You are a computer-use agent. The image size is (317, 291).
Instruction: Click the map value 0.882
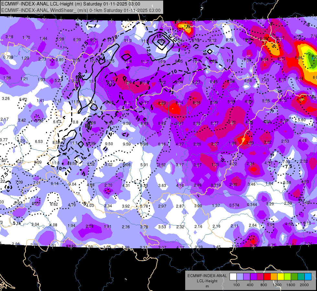71,246
